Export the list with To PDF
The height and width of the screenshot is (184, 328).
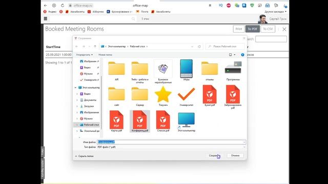pyautogui.click(x=253, y=29)
